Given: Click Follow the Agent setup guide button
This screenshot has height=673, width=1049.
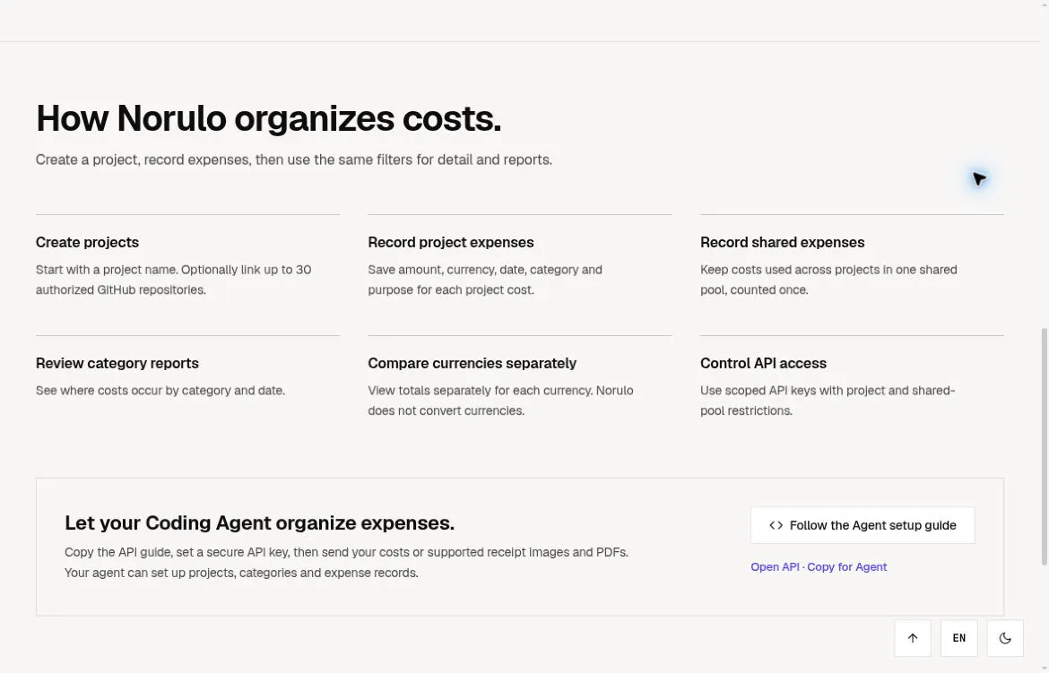Looking at the screenshot, I should point(863,525).
